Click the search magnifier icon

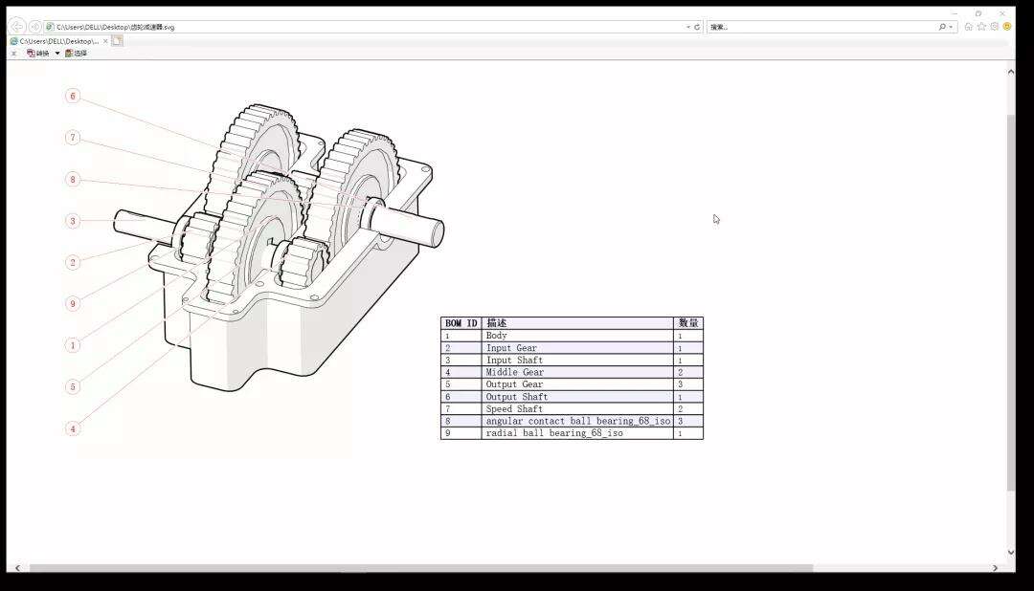(942, 27)
